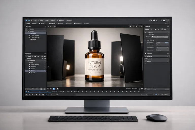
Task: Click the blue triangle icon in bottom toolbar
Action: point(46,95)
